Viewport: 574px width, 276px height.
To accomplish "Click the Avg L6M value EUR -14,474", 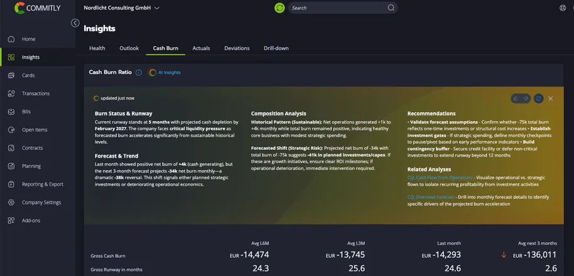I will 249,255.
